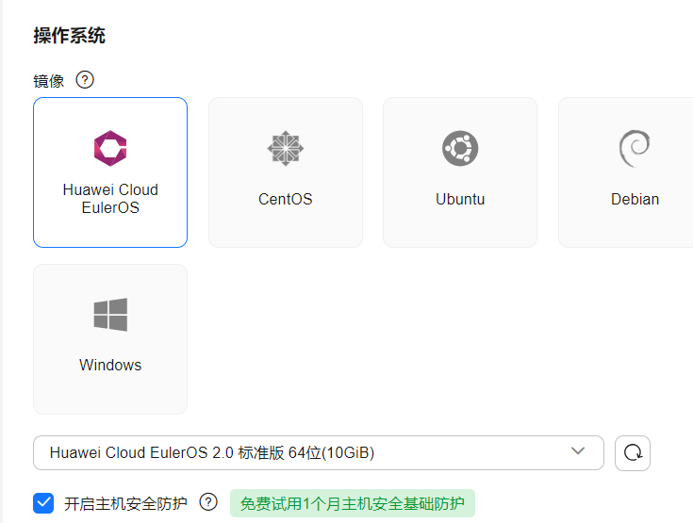693x523 pixels.
Task: Select the Huawei Cloud EulerOS image card
Action: coord(110,172)
